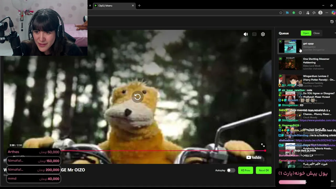The height and width of the screenshot is (189, 336).
Task: Open the 'One Shotting Messmer' clip thumbnail
Action: [x=290, y=64]
